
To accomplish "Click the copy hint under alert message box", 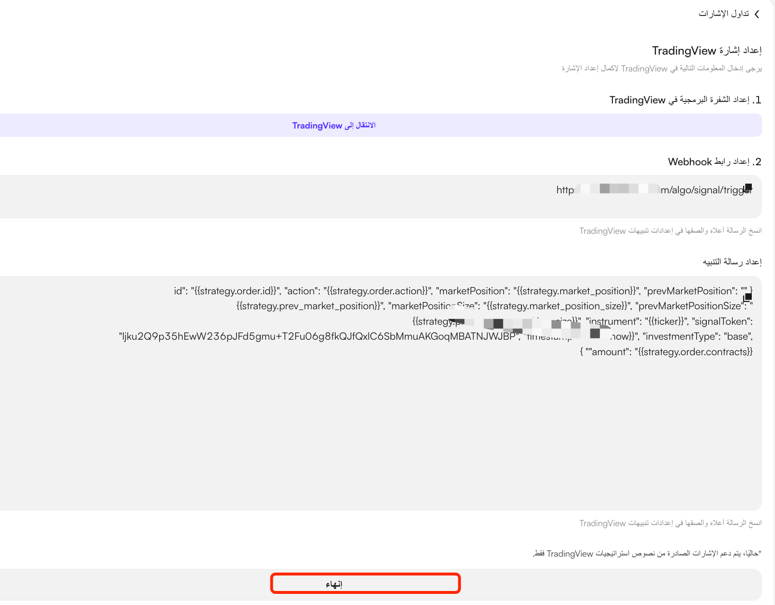I will point(671,523).
